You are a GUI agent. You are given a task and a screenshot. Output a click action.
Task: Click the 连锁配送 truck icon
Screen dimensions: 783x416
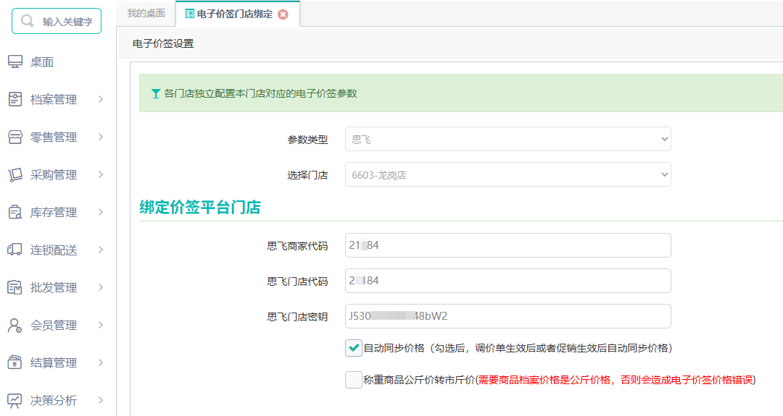pos(14,250)
